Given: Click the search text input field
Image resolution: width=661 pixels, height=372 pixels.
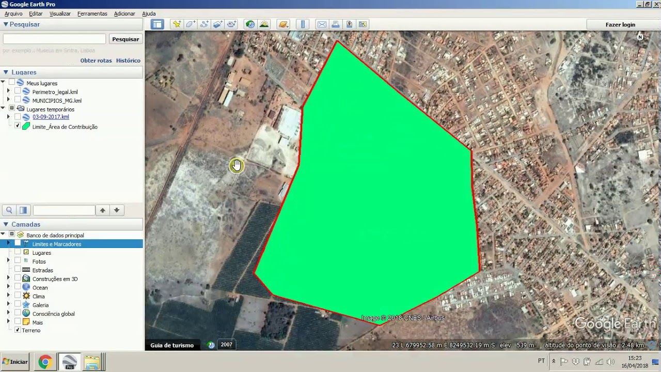Looking at the screenshot, I should (54, 39).
